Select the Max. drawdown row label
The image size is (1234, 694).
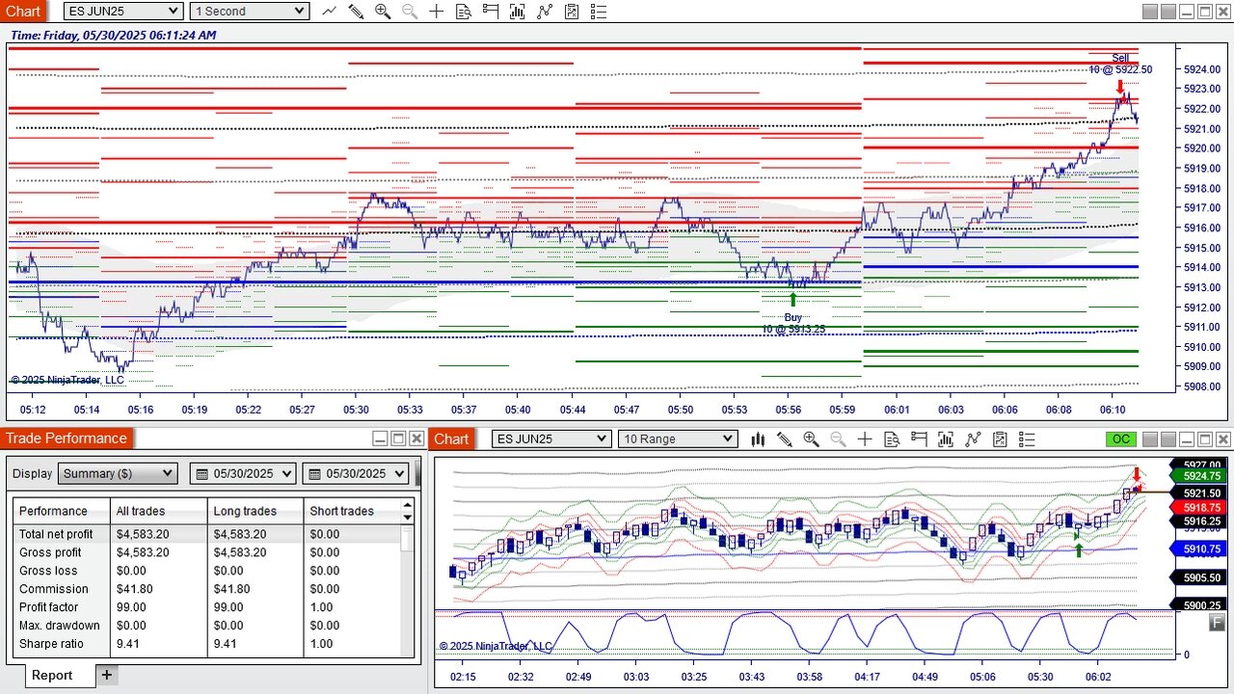point(60,626)
